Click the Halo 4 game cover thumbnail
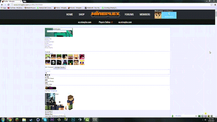 pos(50,99)
